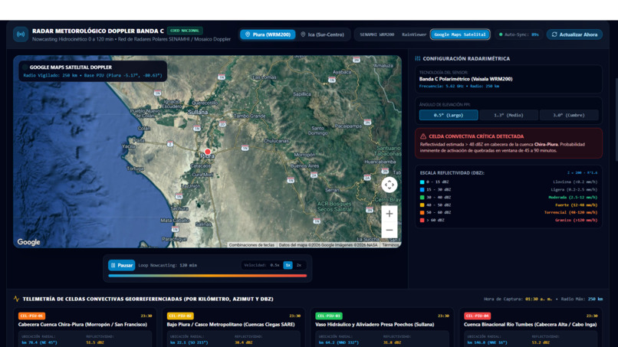Screen dimensions: 618x347
Task: Click the Configuración Radarimétrica sliders icon
Action: coord(418,58)
